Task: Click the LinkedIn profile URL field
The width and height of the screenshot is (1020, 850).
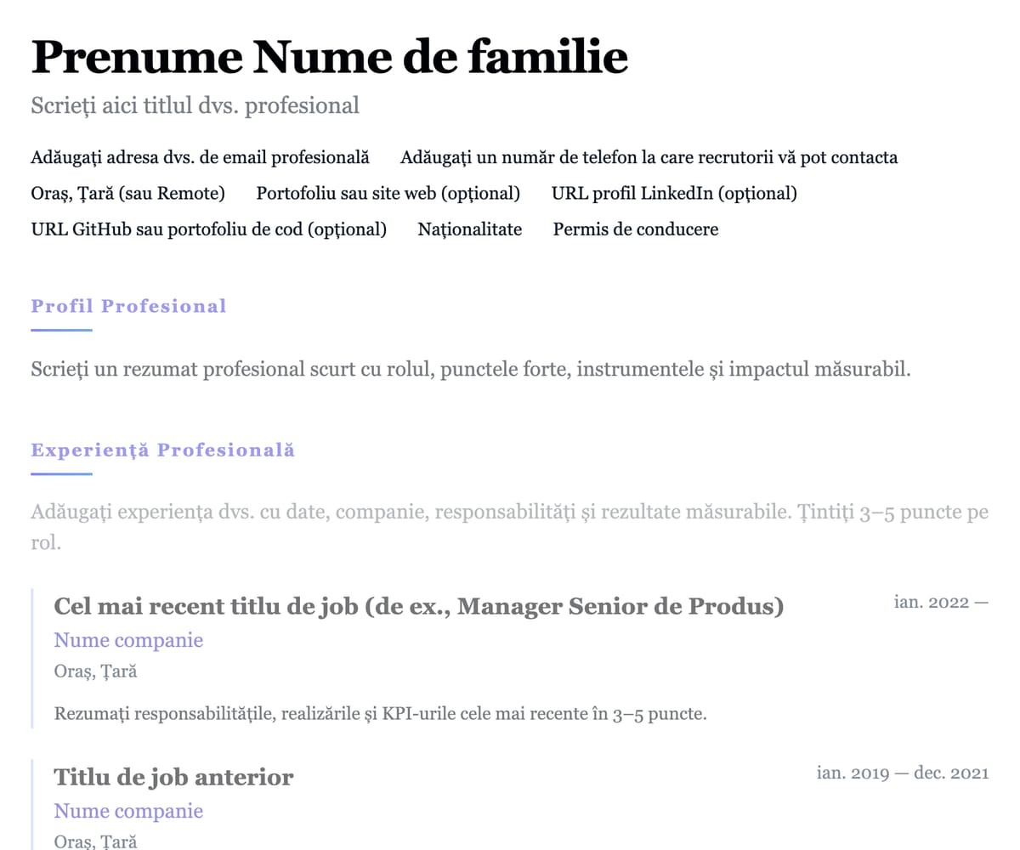Action: [x=674, y=193]
